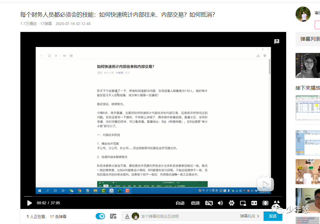
Task: Open the player settings gear
Action: pos(231,203)
